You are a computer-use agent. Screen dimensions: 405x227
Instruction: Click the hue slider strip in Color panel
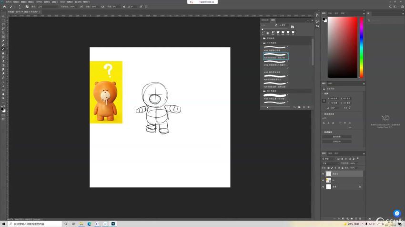(x=362, y=47)
